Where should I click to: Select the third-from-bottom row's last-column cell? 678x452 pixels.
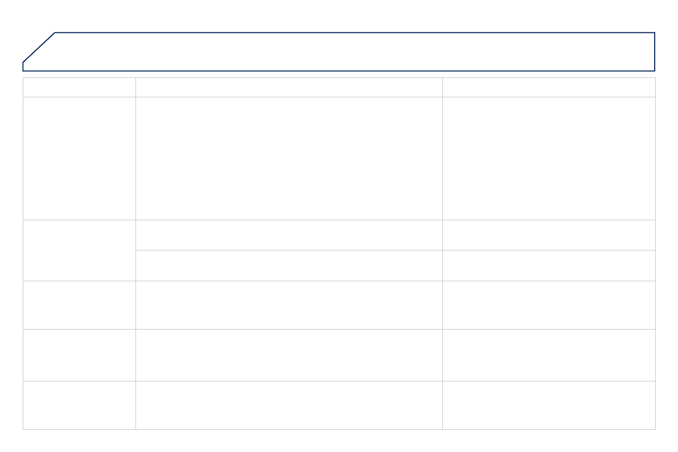coord(549,305)
